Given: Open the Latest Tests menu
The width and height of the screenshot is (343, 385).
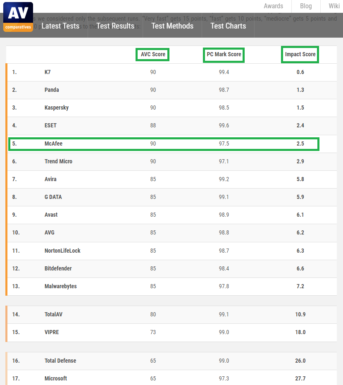Looking at the screenshot, I should 60,26.
